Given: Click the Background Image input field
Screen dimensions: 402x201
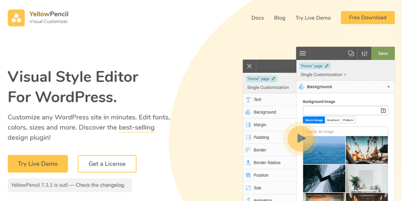Looking at the screenshot, I should pyautogui.click(x=345, y=111).
